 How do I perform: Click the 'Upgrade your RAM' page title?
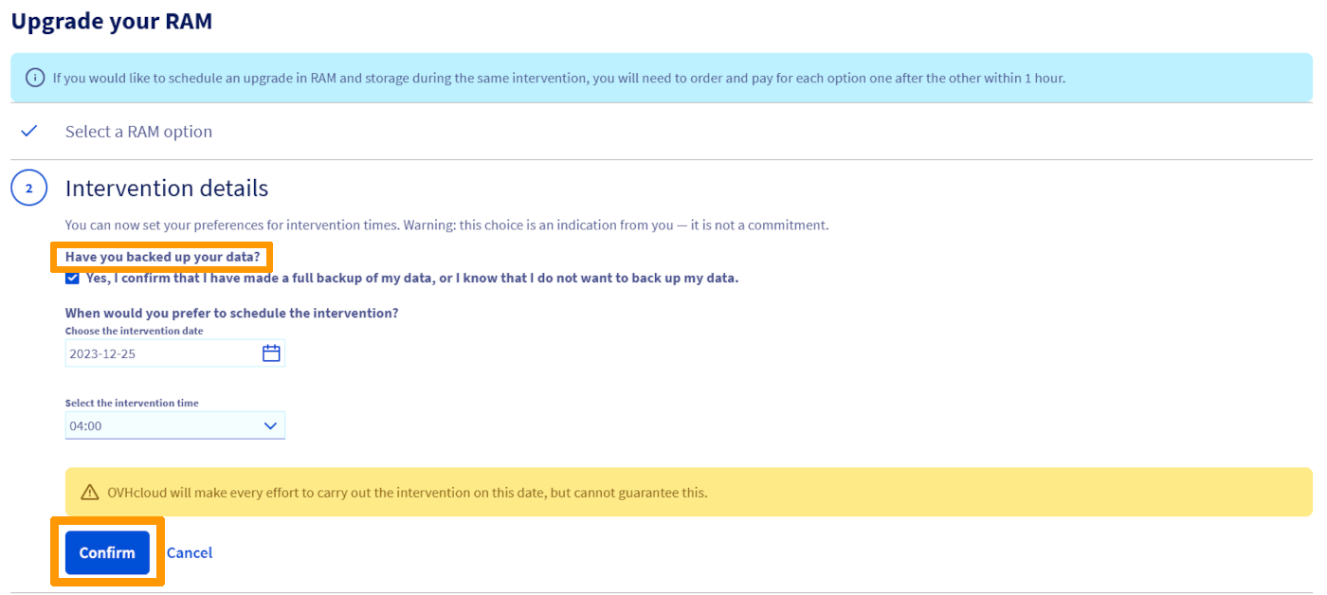point(111,22)
